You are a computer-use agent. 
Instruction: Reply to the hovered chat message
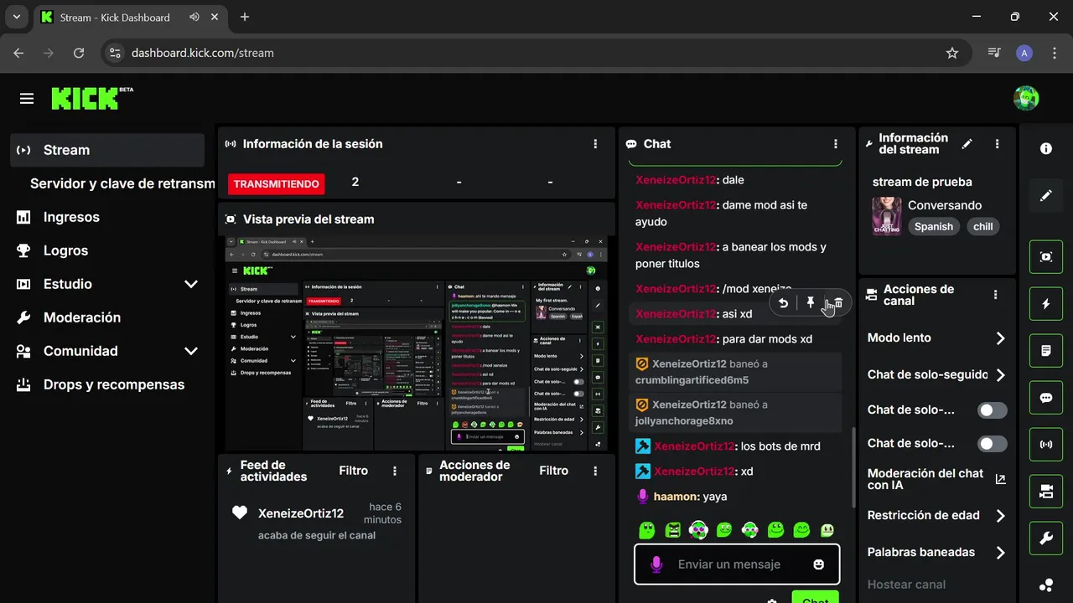pos(783,303)
